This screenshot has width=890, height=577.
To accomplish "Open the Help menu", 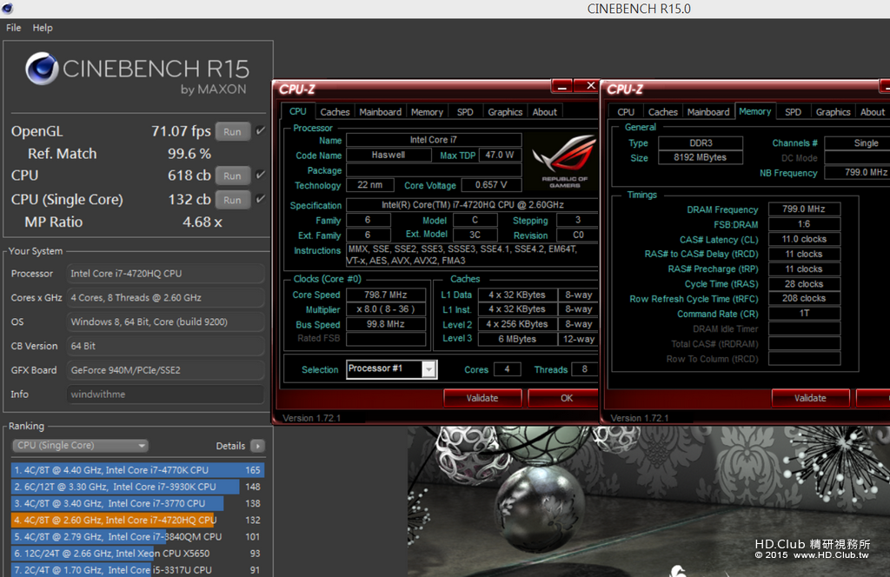I will (43, 28).
